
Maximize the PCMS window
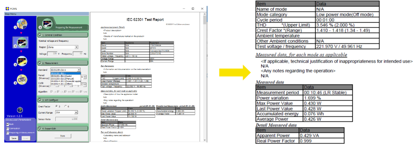point(193,8)
